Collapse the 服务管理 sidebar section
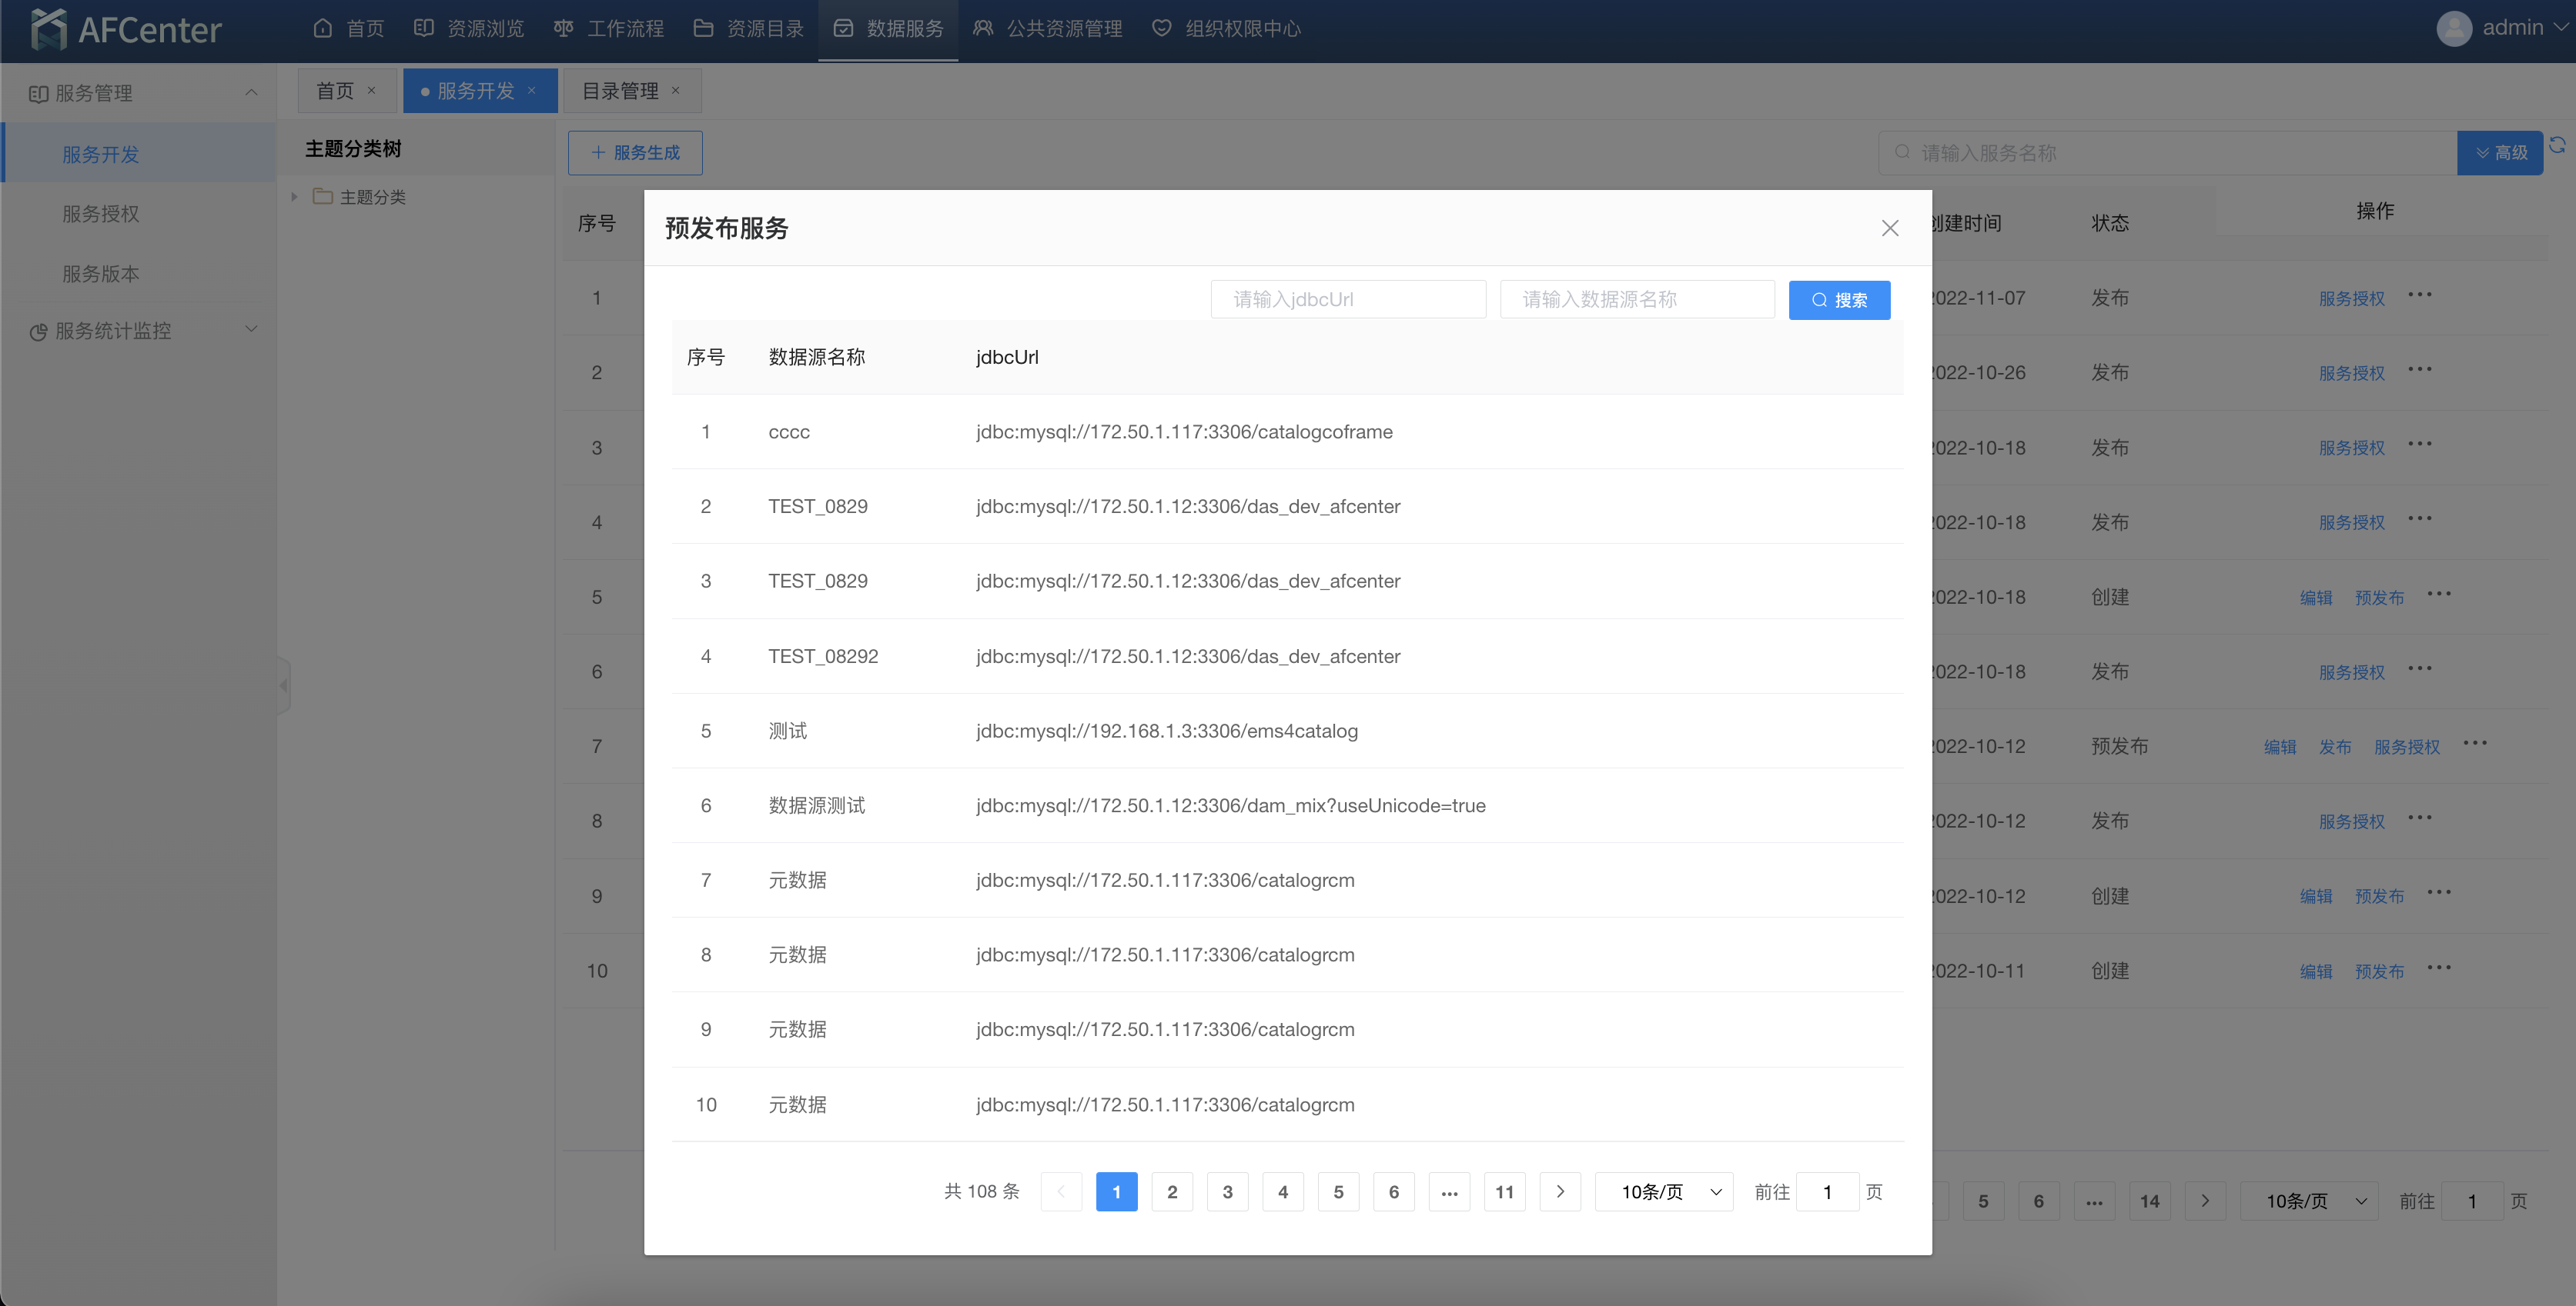Image resolution: width=2576 pixels, height=1306 pixels. point(251,93)
